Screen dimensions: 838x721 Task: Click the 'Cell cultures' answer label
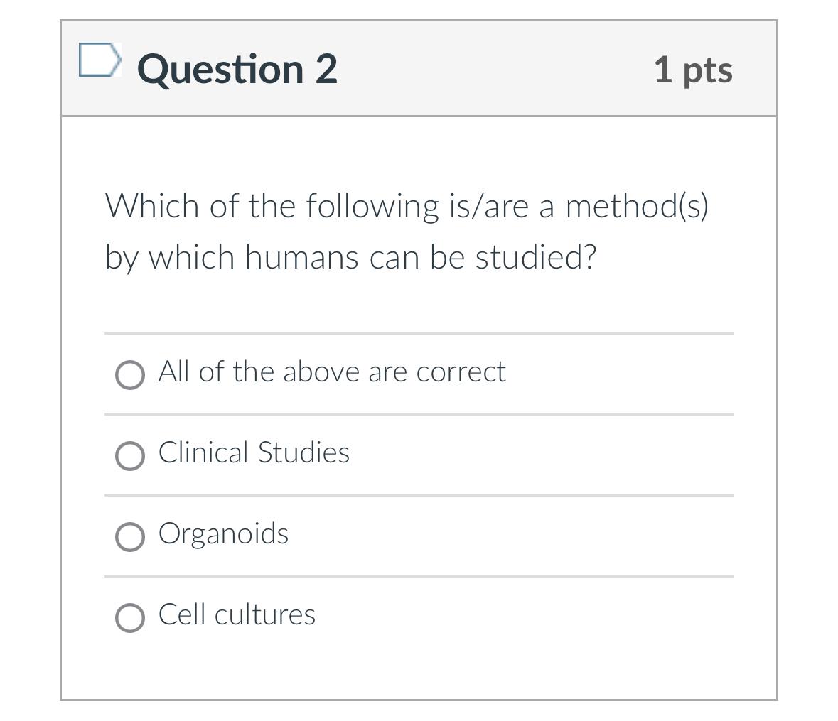[x=237, y=615]
